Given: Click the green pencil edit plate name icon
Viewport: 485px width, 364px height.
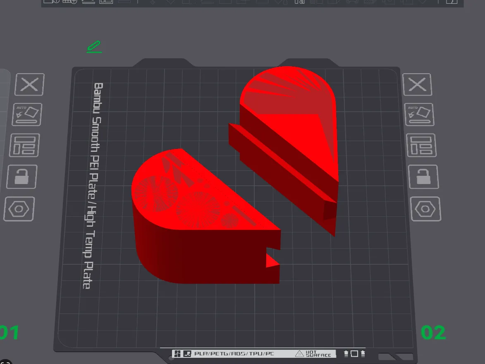Looking at the screenshot, I should pyautogui.click(x=94, y=47).
